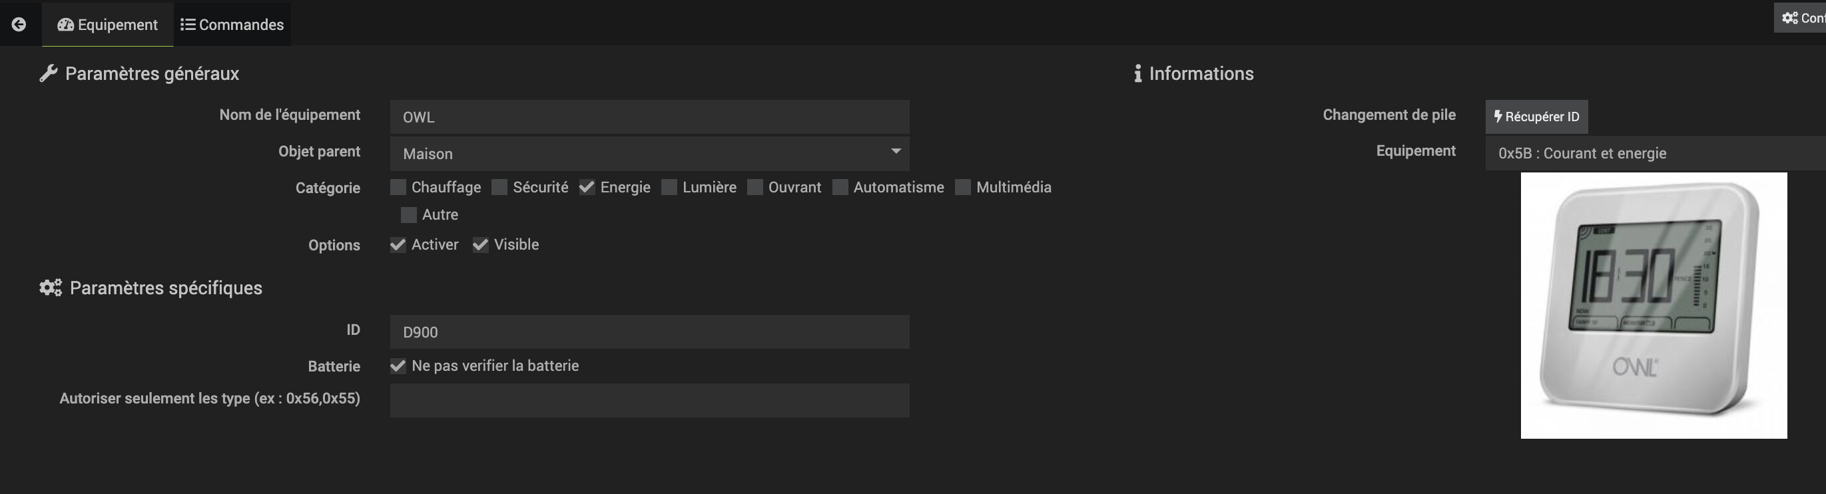This screenshot has width=1826, height=494.
Task: Select the Autre category checkbox
Action: (409, 215)
